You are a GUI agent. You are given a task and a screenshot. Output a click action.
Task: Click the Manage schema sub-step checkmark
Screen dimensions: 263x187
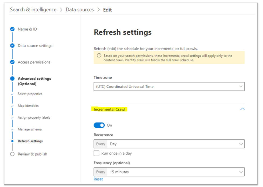[x=12, y=129]
